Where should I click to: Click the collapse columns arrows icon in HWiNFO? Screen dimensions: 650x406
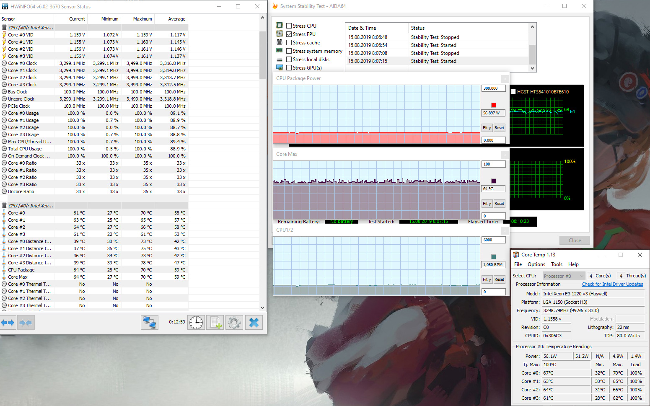[25, 323]
